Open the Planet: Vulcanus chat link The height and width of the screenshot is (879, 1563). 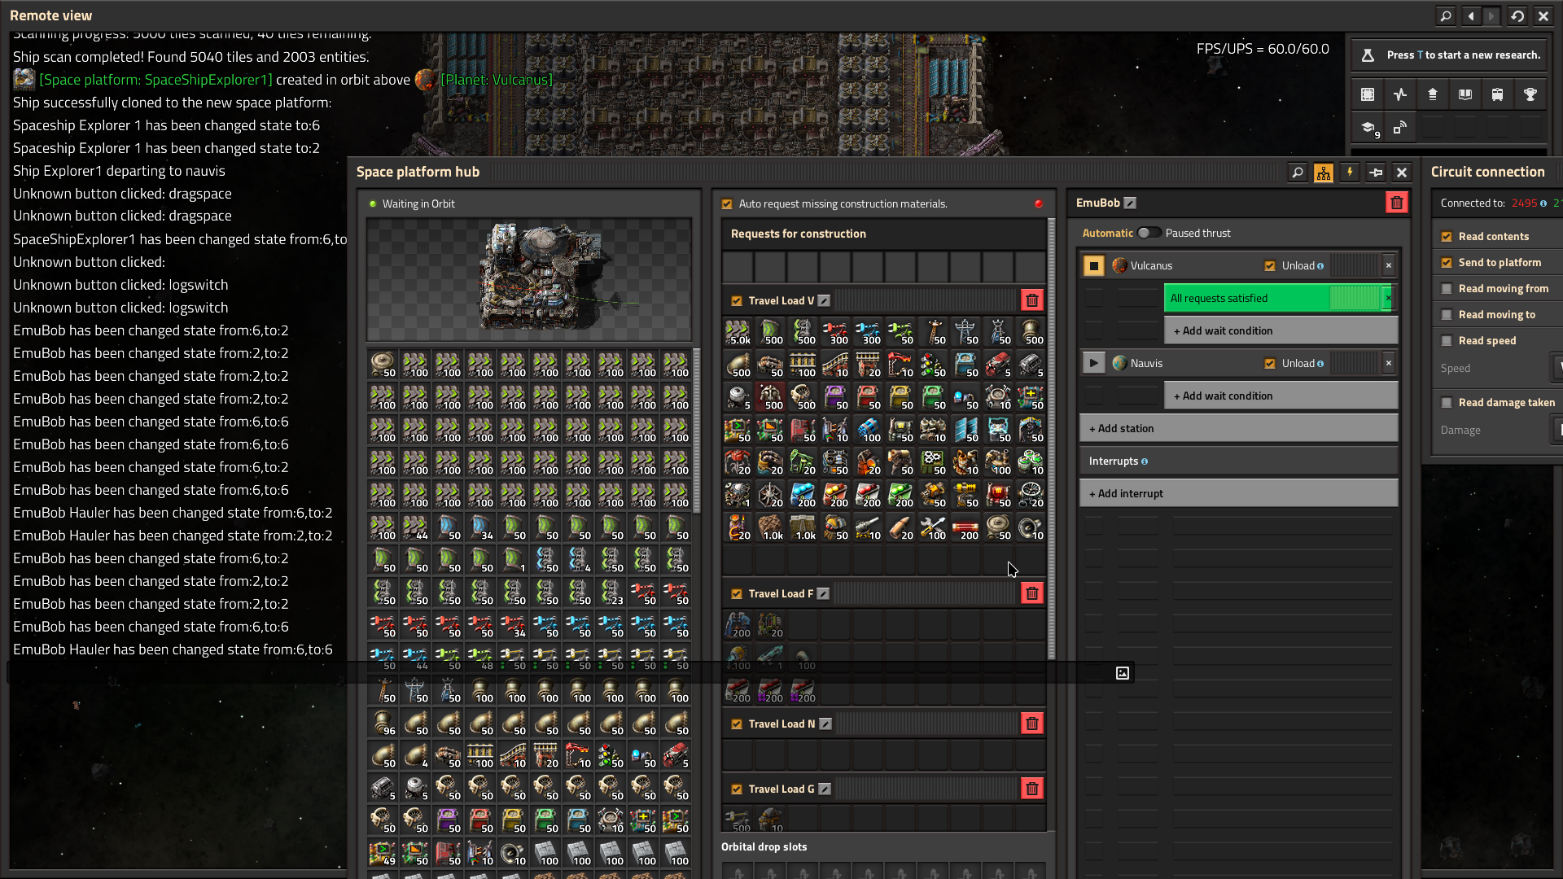tap(497, 80)
